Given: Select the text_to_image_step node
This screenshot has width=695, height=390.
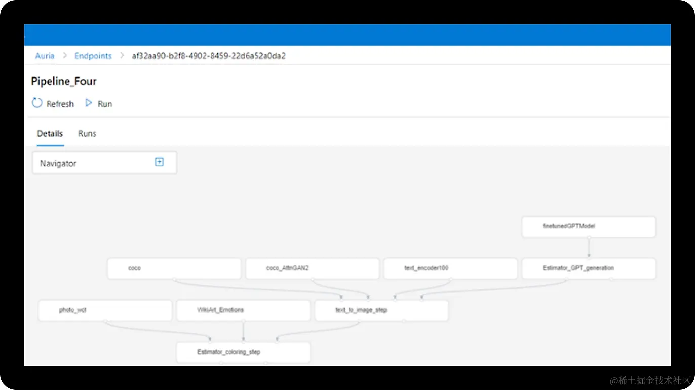Looking at the screenshot, I should 381,310.
